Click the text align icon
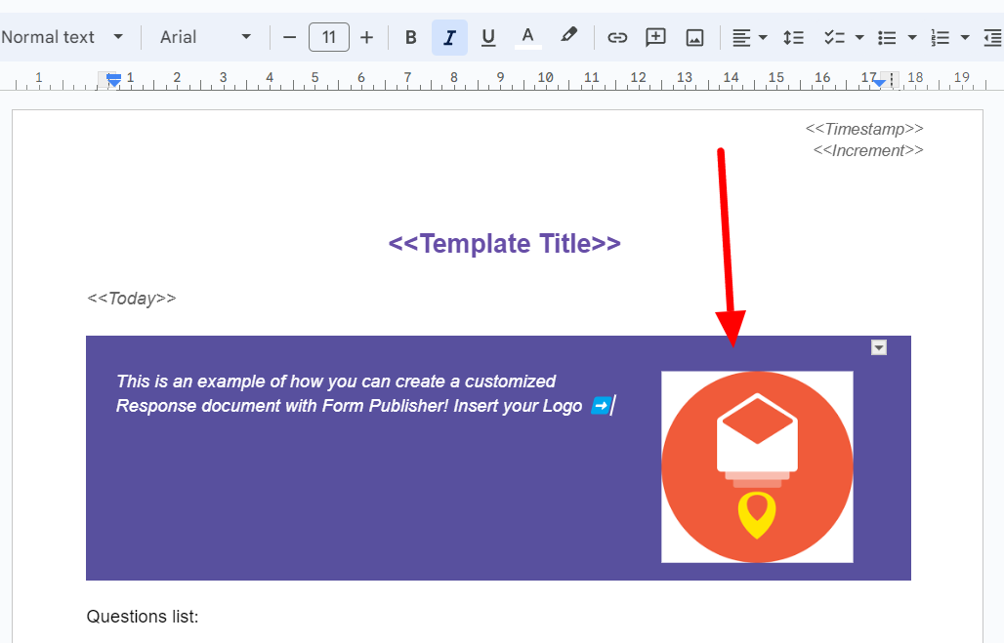1004x643 pixels. (741, 37)
